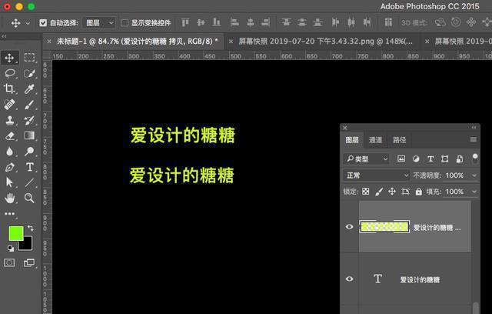Toggle lock all padlock icon
The height and width of the screenshot is (314, 492).
point(418,192)
